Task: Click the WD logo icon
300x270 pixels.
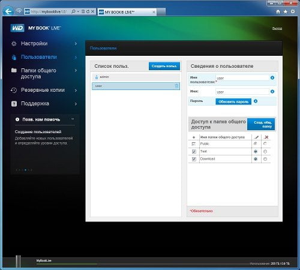Action: (17, 28)
